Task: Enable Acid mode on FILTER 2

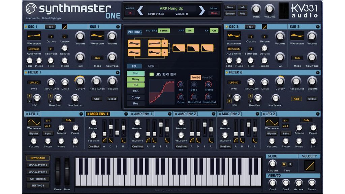Action: click(x=296, y=99)
